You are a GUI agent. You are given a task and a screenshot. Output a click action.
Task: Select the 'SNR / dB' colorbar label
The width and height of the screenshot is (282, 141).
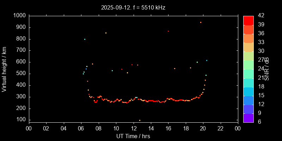click(x=267, y=69)
